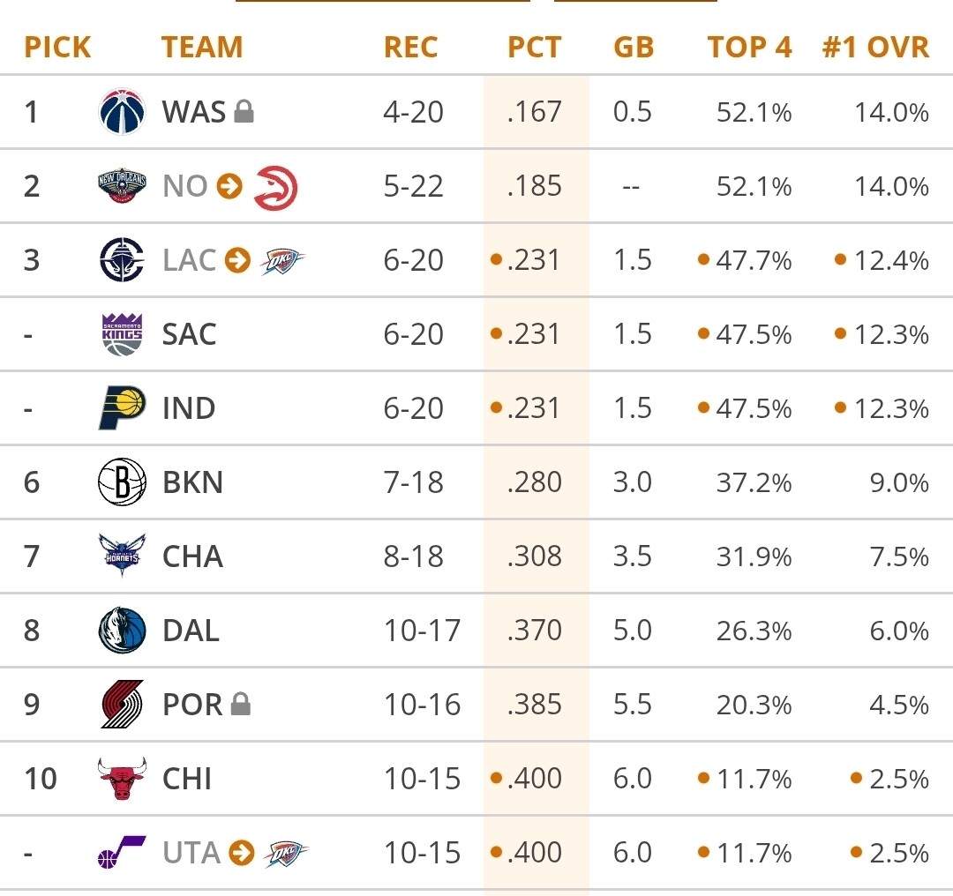Click the Dallas Mavericks logo
The image size is (953, 896).
tap(122, 631)
